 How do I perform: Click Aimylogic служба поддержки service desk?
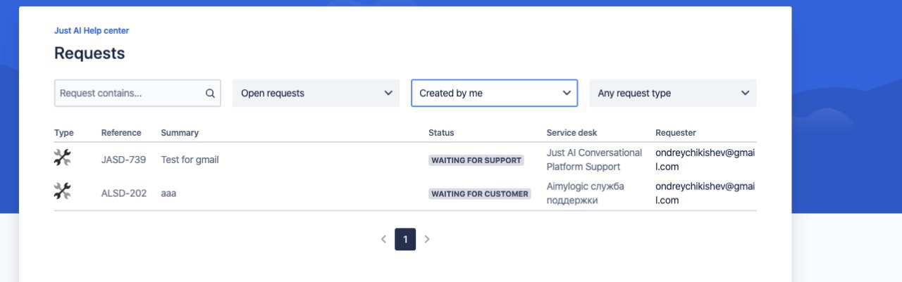(586, 193)
